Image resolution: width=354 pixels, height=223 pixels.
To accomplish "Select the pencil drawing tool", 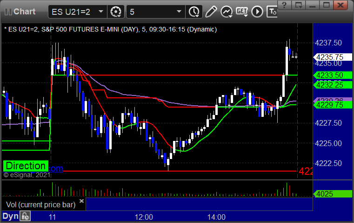I will tap(211, 12).
